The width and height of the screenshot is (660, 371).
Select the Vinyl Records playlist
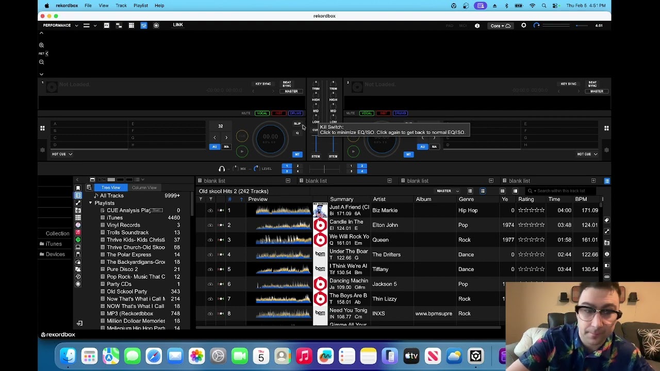pyautogui.click(x=123, y=225)
